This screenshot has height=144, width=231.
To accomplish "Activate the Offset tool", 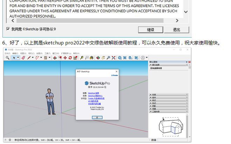I will pos(60,58).
